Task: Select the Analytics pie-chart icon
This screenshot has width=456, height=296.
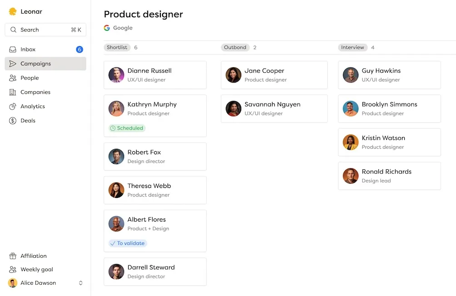Action: point(13,106)
